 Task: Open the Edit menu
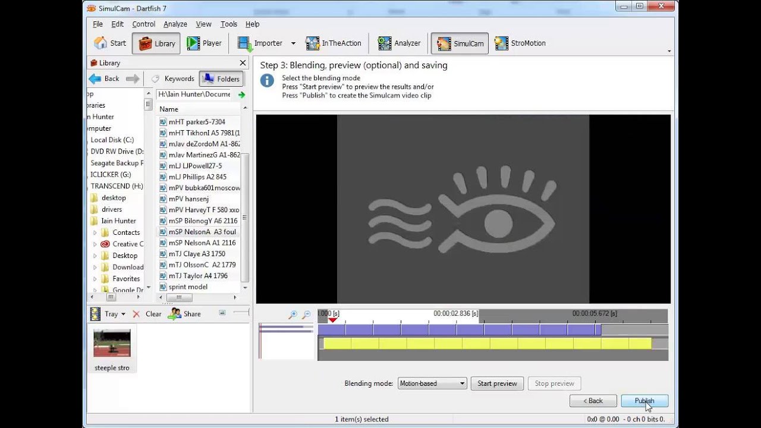[x=118, y=24]
